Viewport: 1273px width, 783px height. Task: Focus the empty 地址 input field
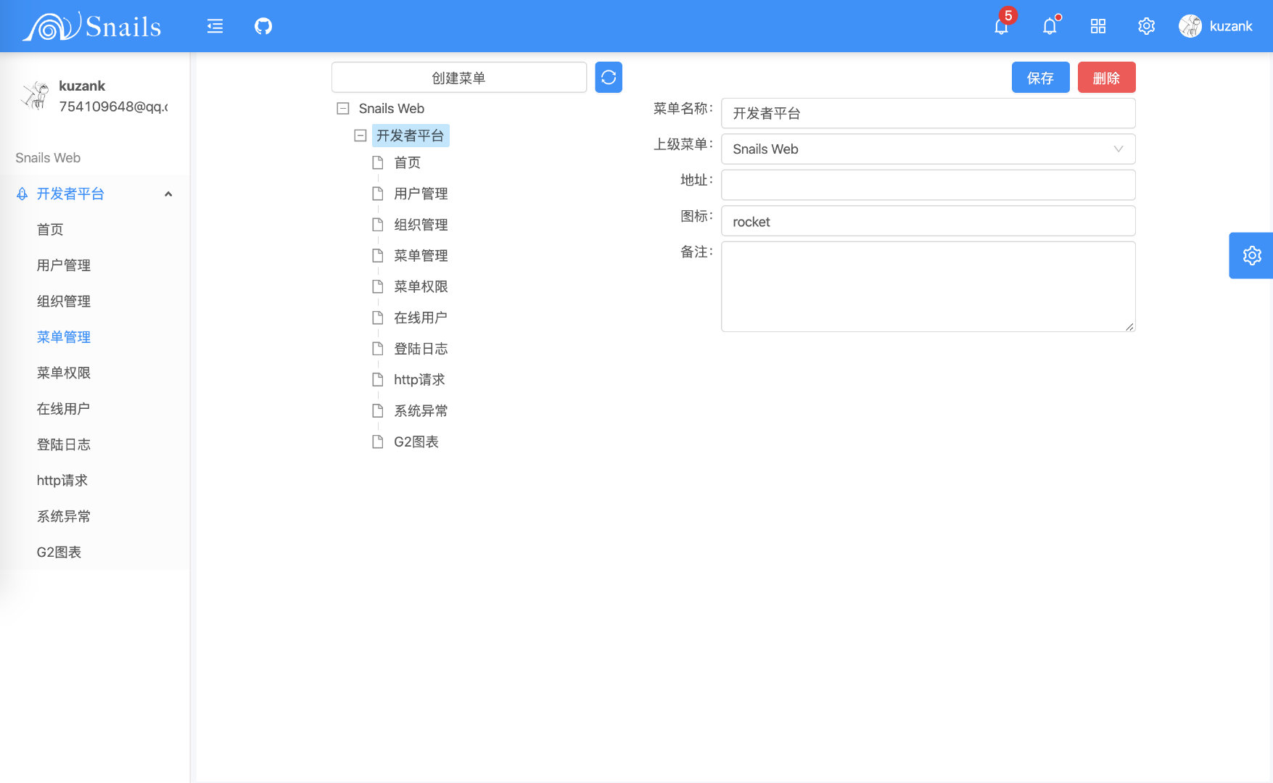928,185
